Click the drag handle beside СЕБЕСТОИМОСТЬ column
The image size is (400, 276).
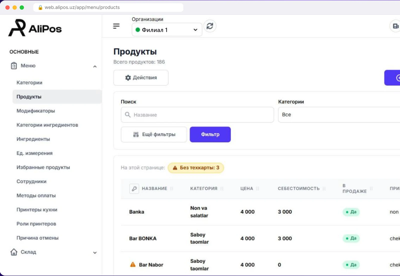click(x=324, y=188)
